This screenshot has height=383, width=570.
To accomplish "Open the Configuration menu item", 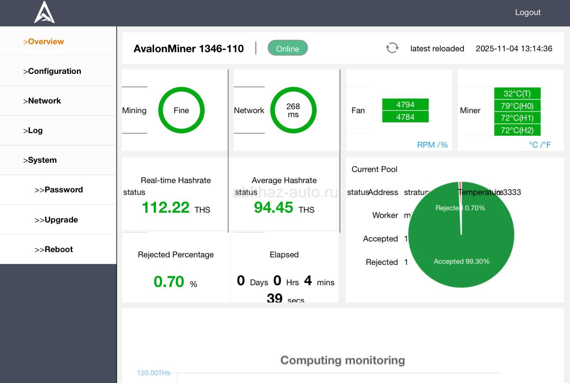I will click(54, 71).
